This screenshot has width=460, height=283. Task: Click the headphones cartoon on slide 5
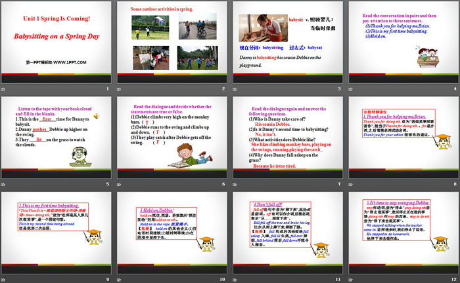click(x=80, y=157)
